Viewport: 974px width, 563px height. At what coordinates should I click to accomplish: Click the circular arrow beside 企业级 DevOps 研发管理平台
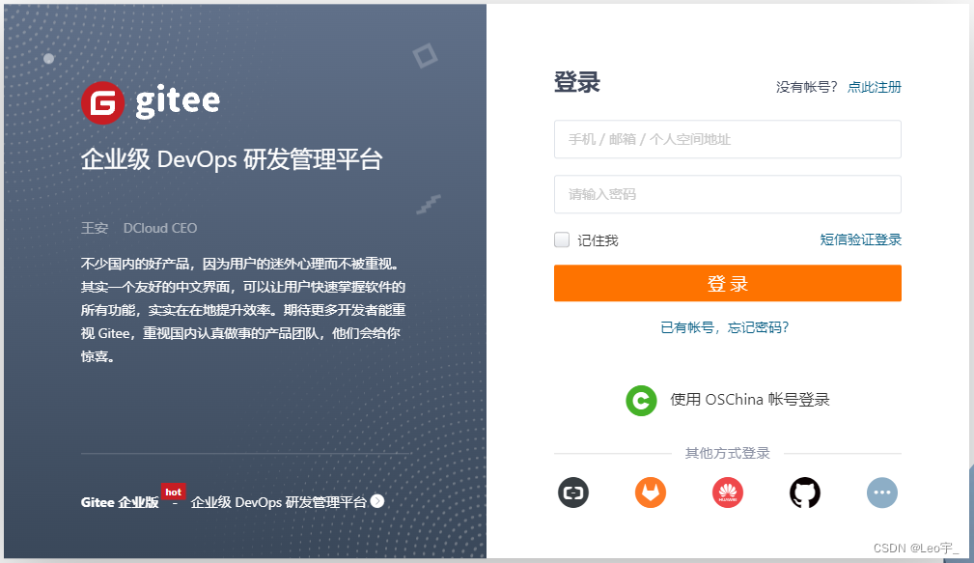[377, 501]
